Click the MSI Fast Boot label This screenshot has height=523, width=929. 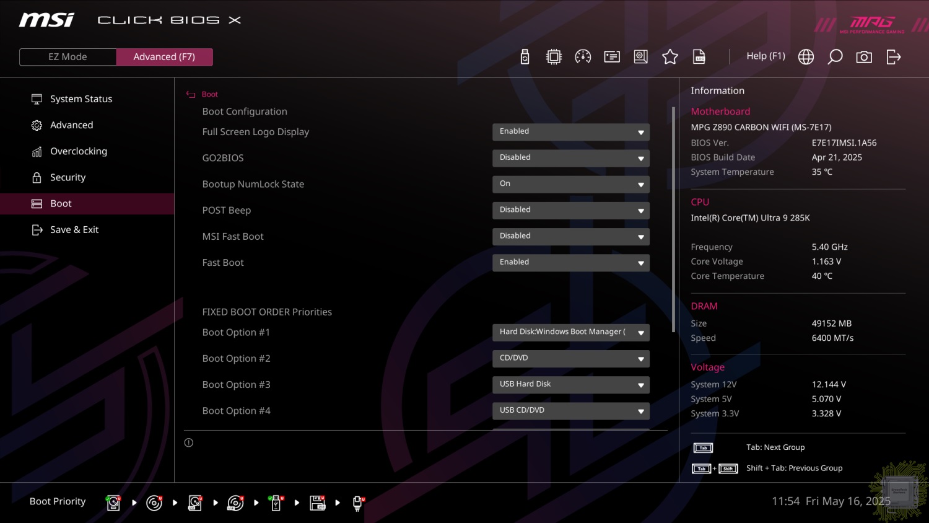coord(232,236)
